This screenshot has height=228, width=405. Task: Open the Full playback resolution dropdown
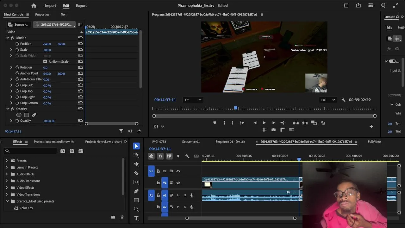pos(328,100)
